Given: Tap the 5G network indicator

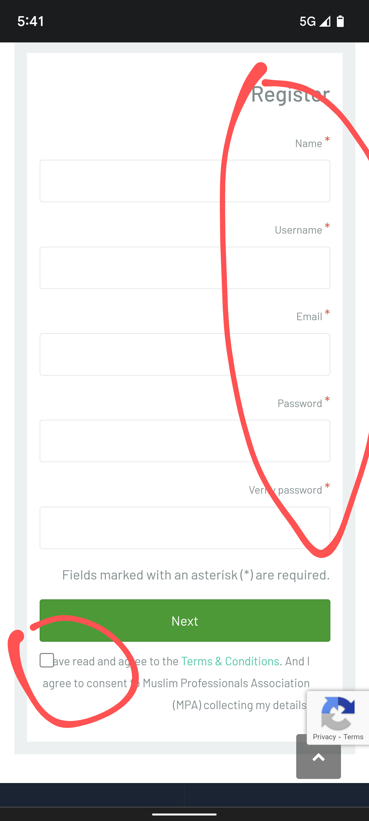Looking at the screenshot, I should click(307, 21).
